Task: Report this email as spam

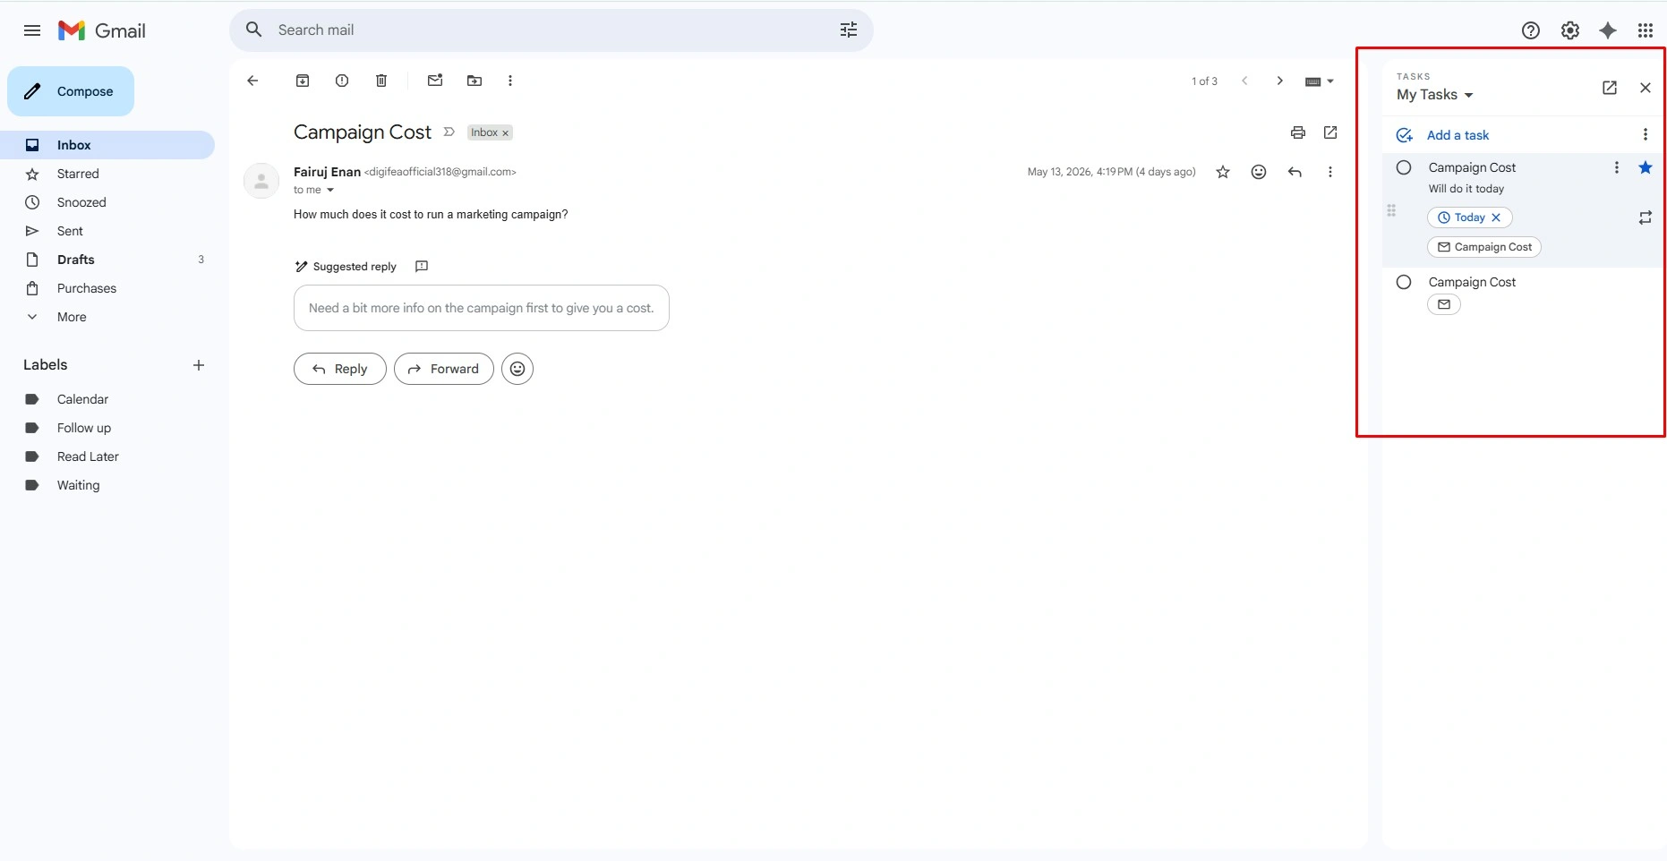Action: pos(342,81)
